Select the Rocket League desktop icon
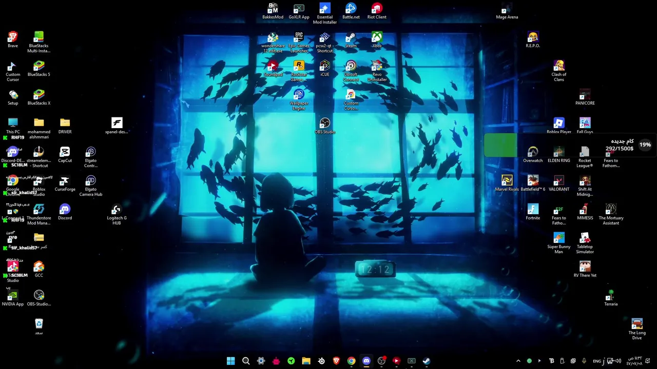The width and height of the screenshot is (657, 369). point(585,157)
